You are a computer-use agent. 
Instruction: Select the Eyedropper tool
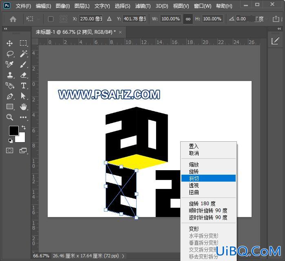(9, 64)
